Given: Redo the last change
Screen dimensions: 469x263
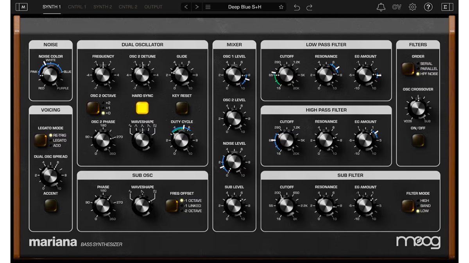Looking at the screenshot, I should (x=309, y=7).
